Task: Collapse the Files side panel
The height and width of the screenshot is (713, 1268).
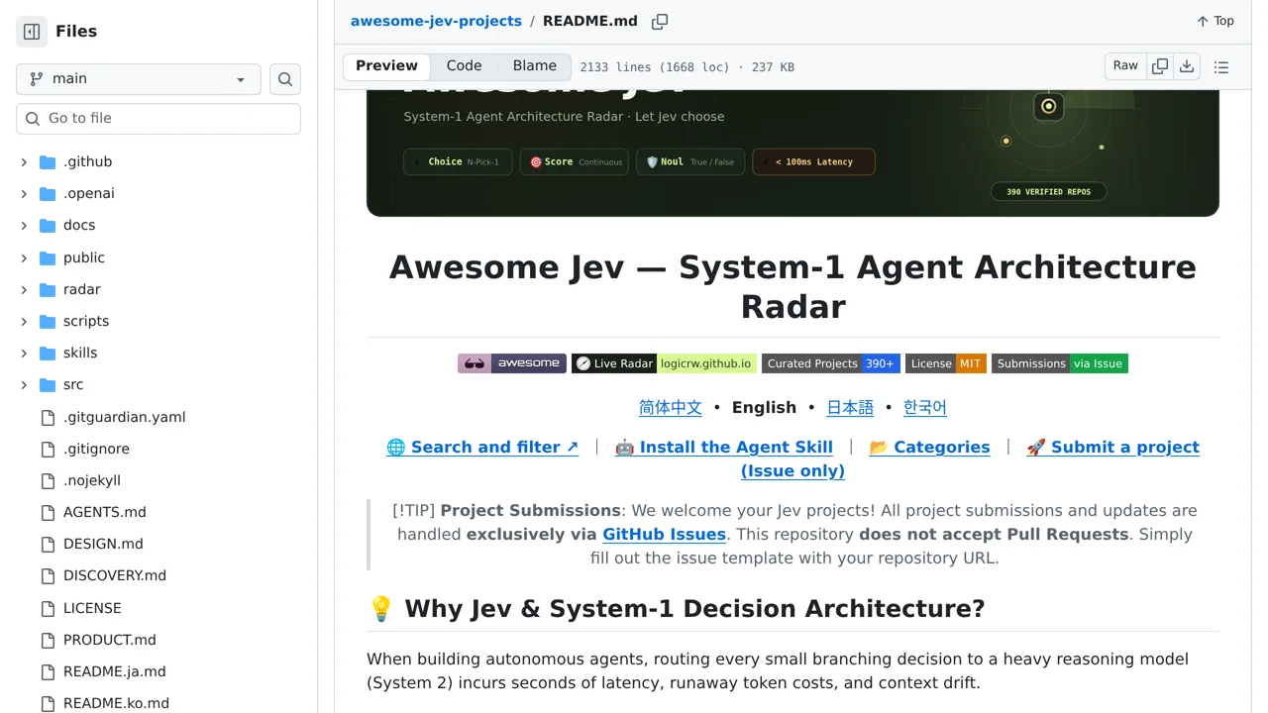Action: pos(32,32)
